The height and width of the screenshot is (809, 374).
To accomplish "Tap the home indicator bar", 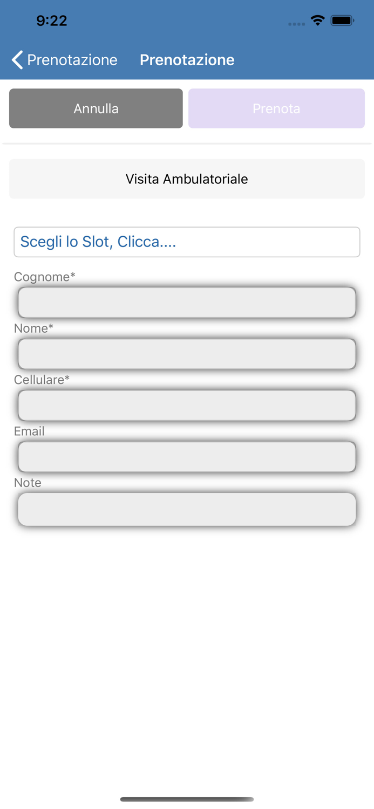I will coord(187,800).
